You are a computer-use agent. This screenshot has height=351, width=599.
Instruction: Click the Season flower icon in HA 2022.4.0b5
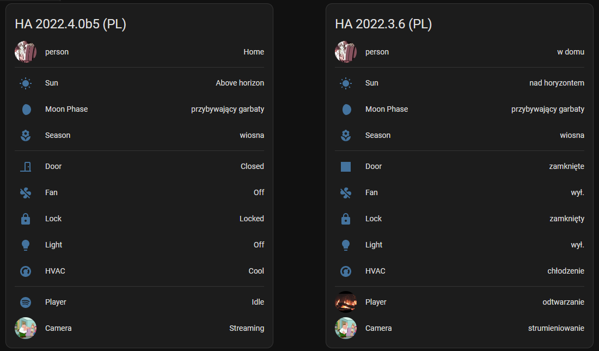pos(25,135)
